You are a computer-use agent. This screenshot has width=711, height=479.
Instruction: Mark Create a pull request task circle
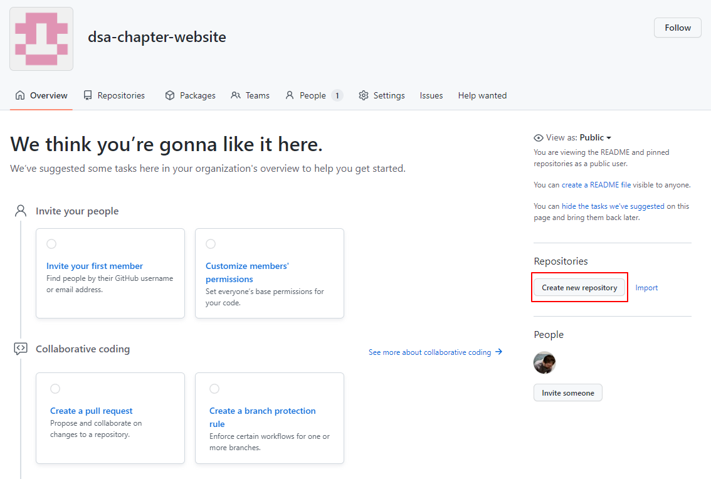coord(55,389)
